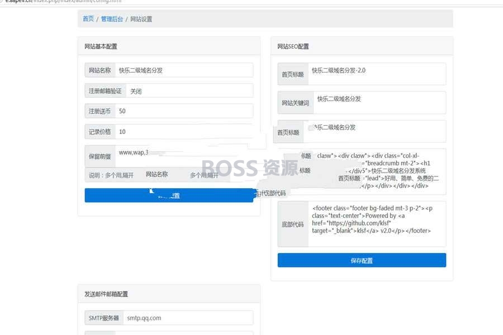
Task: Click 保存配置 button in SEO config panel
Action: pyautogui.click(x=362, y=260)
